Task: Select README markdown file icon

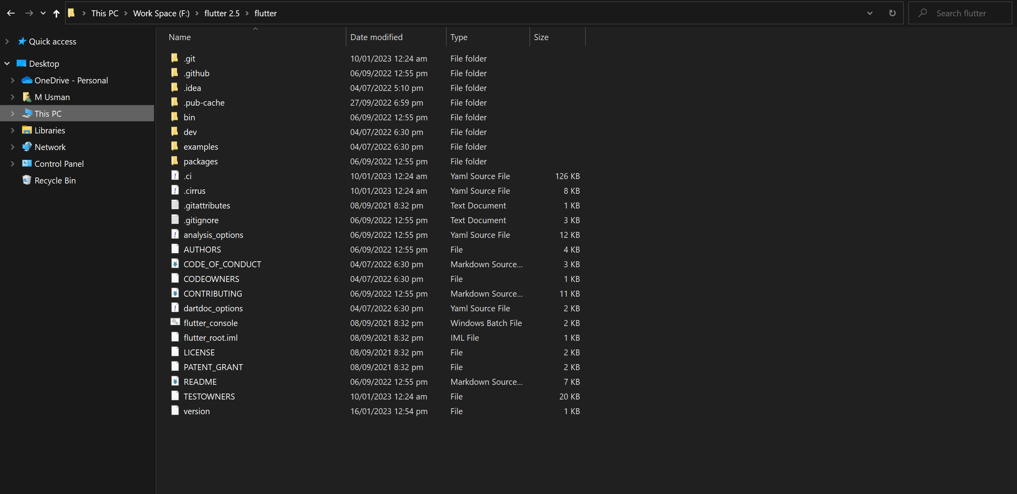Action: 175,381
